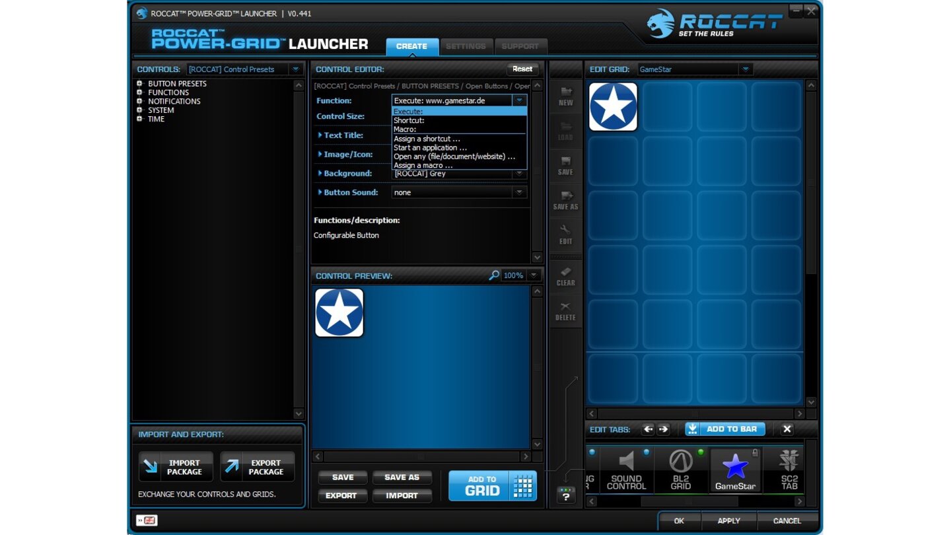Choose 'Shortcut:' from the function list

pyautogui.click(x=459, y=121)
